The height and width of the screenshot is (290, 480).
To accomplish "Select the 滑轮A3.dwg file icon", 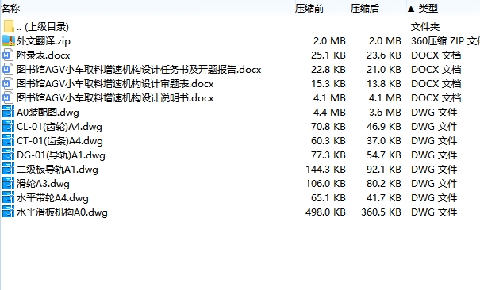I will pos(8,184).
